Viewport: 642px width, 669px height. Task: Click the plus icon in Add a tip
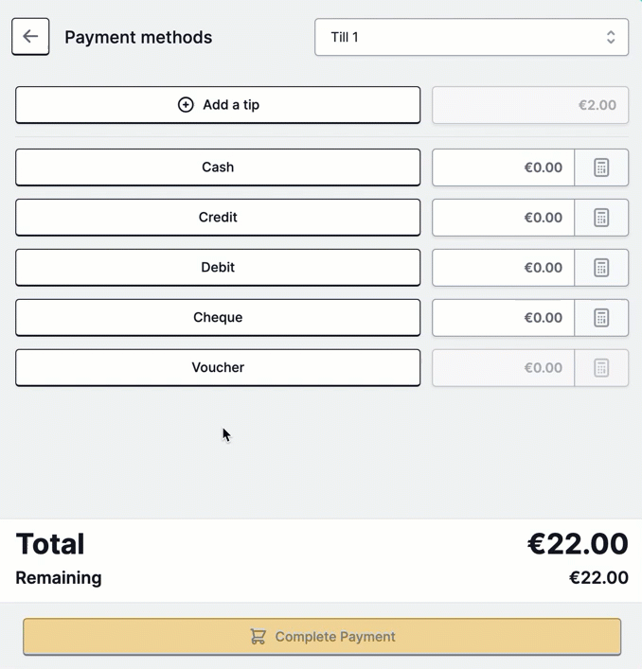click(x=186, y=104)
